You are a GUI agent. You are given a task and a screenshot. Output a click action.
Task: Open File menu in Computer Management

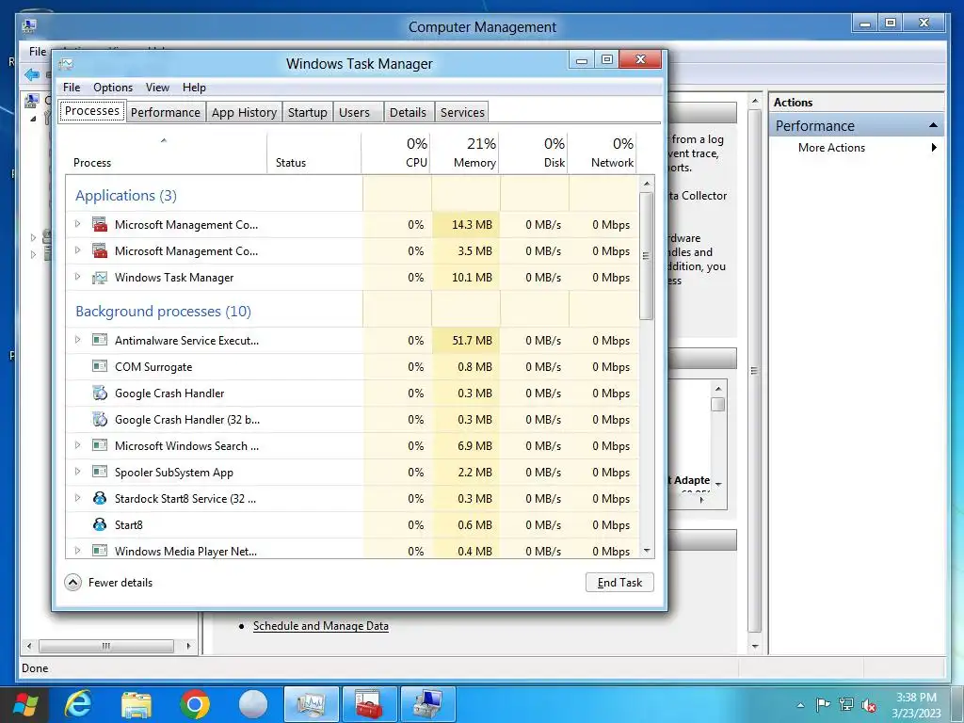coord(38,52)
